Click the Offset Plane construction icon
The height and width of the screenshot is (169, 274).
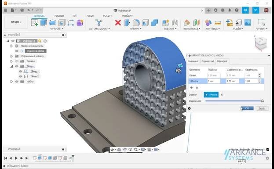tap(187, 23)
